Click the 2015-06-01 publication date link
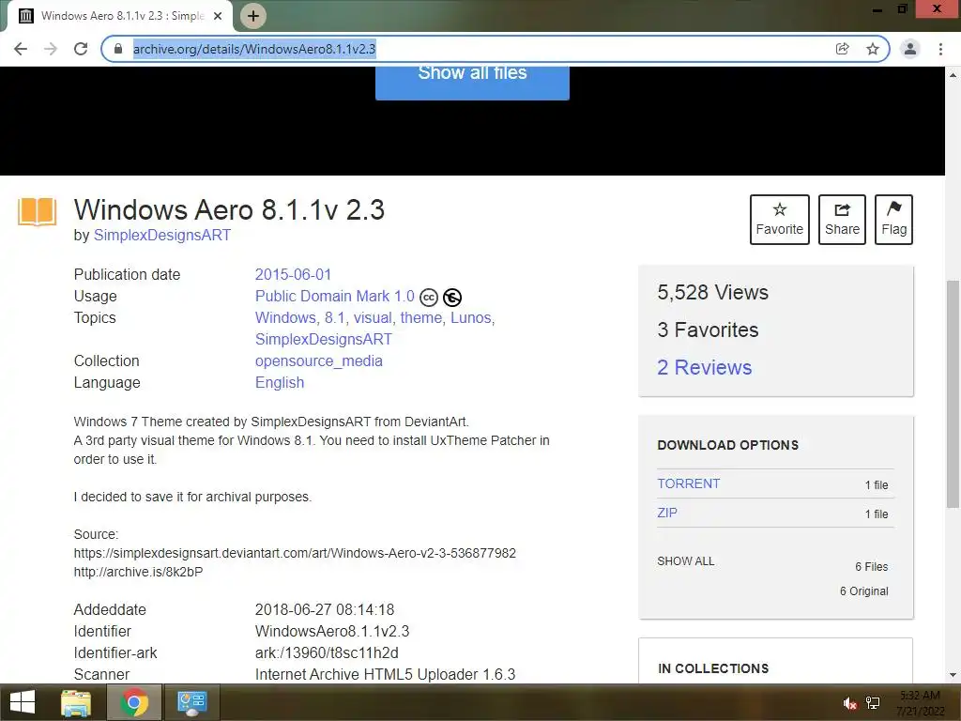This screenshot has height=721, width=961. click(293, 275)
